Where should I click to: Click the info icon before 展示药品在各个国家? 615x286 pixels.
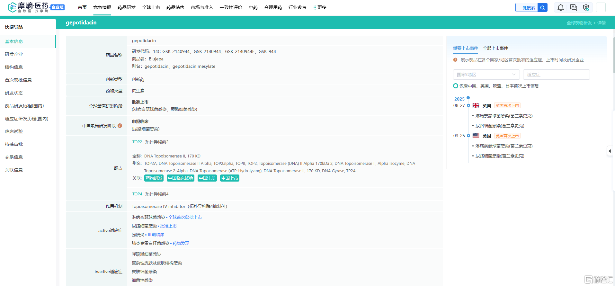[x=455, y=60]
